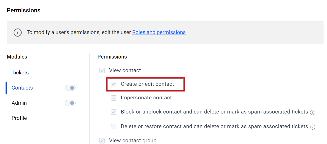Screen dimensions: 327x144
Task: Toggle the Admin module switch
Action: pyautogui.click(x=70, y=103)
